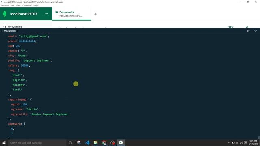Click the Search the web and Windows box

click(37, 142)
